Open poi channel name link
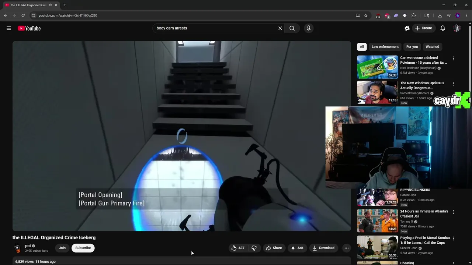This screenshot has width=472, height=265. tap(28, 246)
